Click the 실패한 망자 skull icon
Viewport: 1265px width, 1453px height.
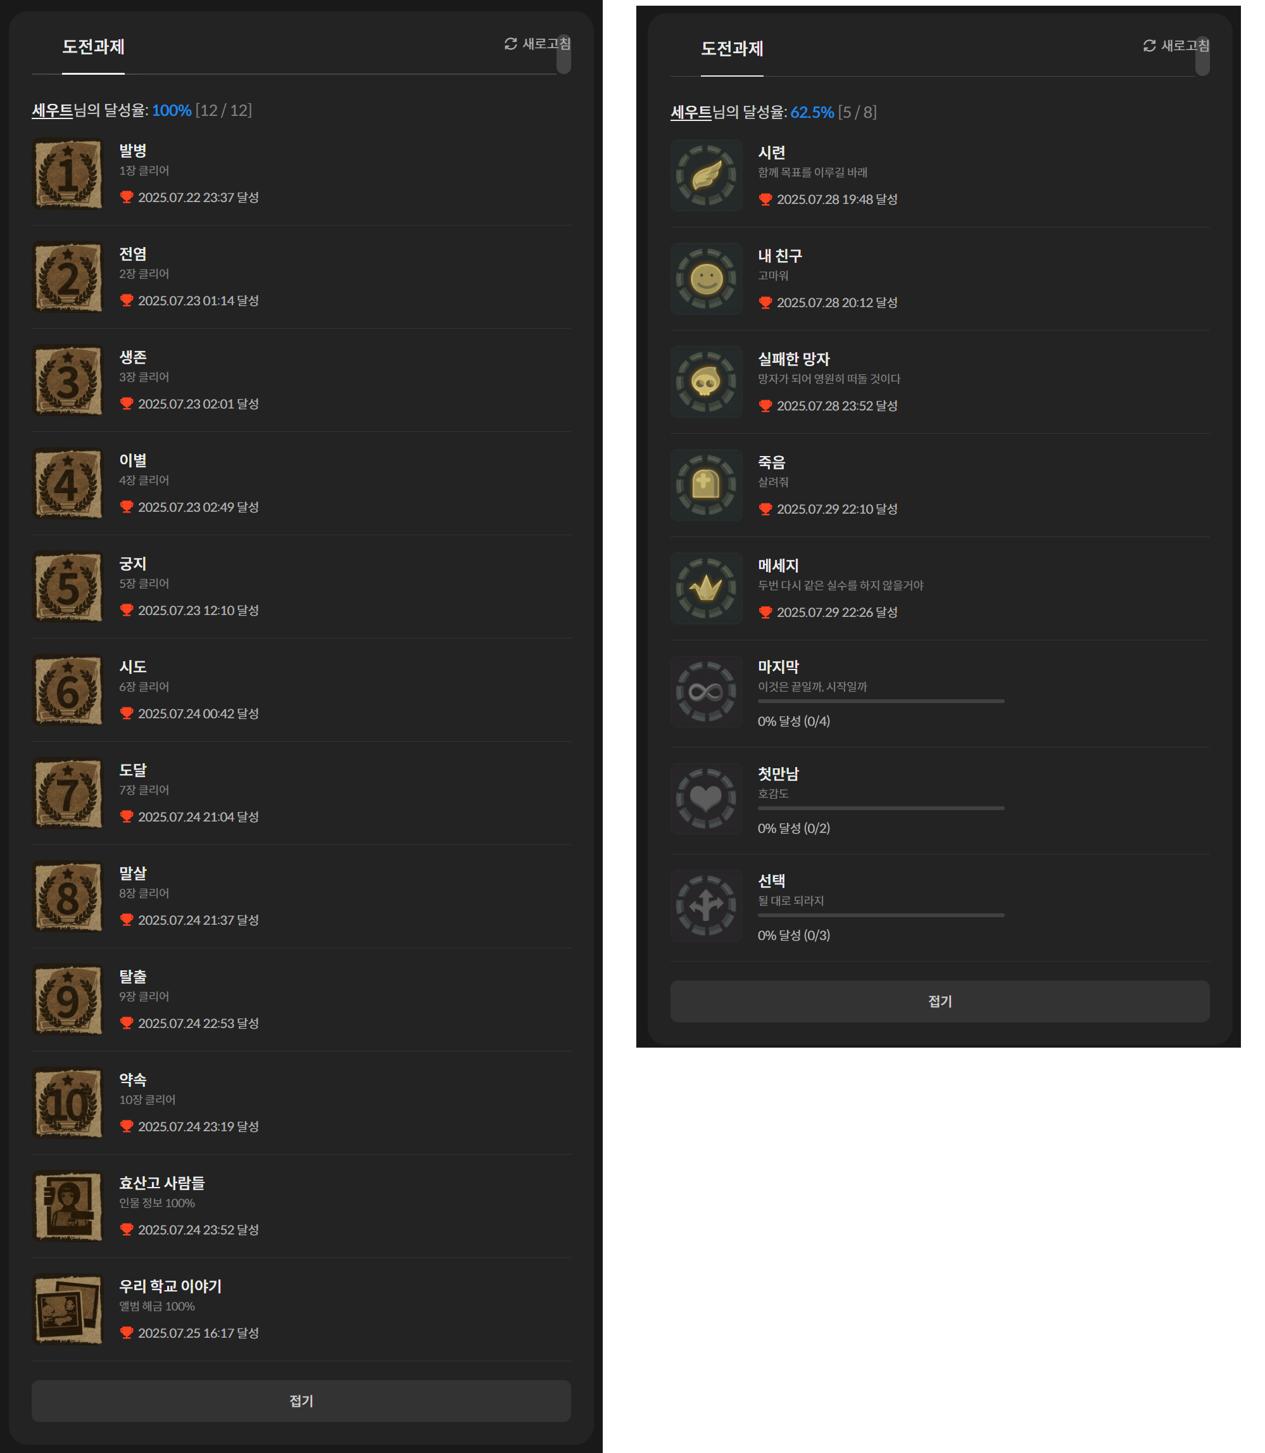(707, 381)
